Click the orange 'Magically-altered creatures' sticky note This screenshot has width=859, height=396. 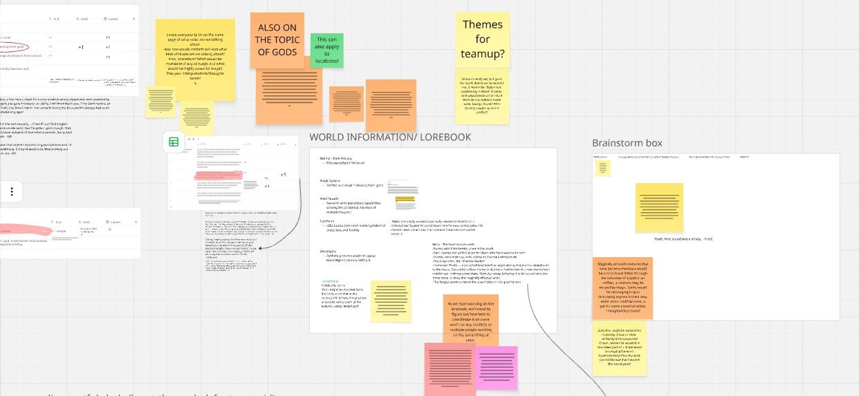pyautogui.click(x=622, y=288)
